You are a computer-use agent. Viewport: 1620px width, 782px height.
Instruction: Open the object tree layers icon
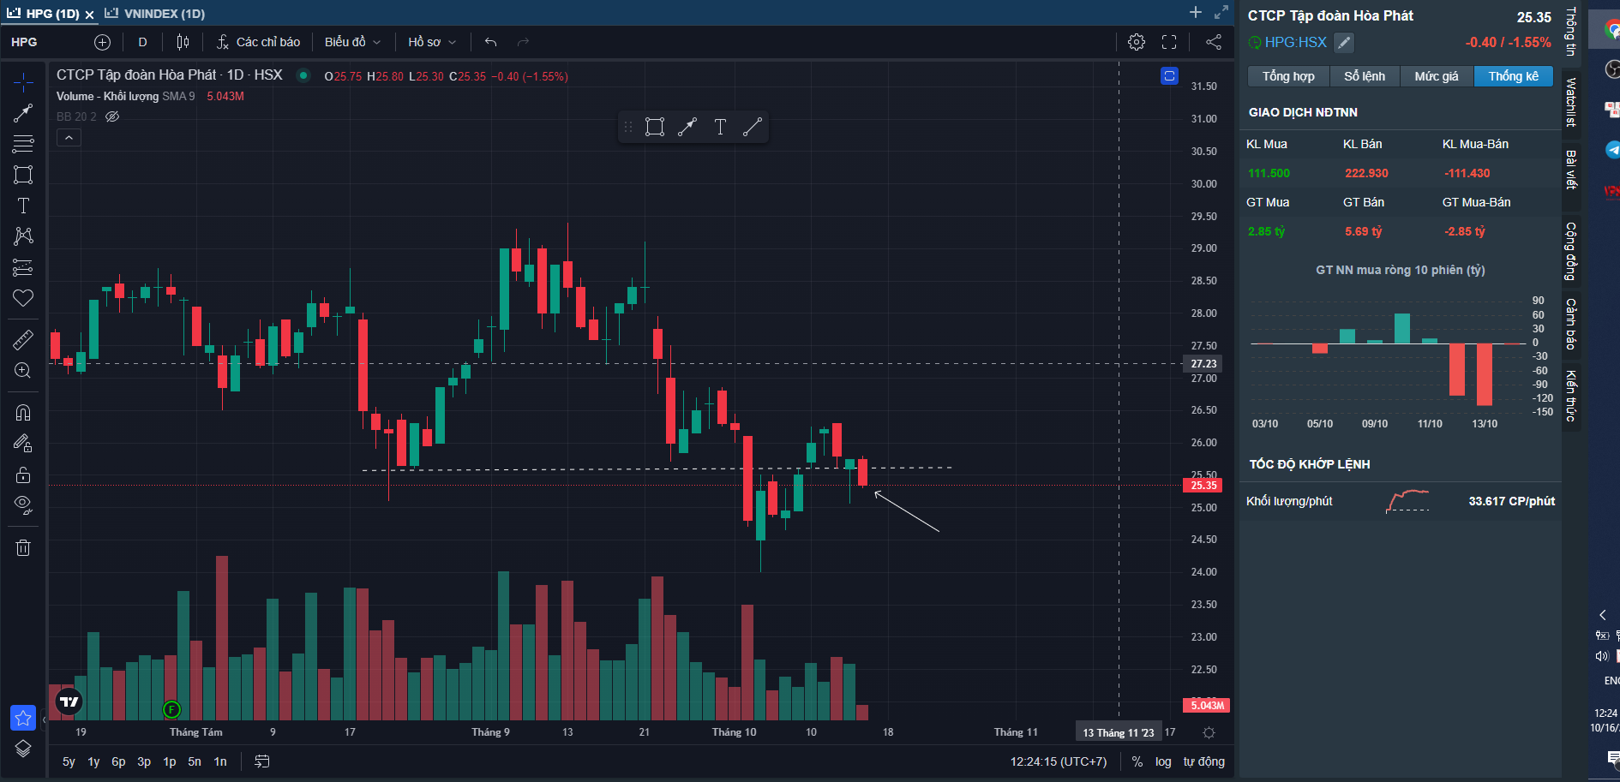point(23,749)
